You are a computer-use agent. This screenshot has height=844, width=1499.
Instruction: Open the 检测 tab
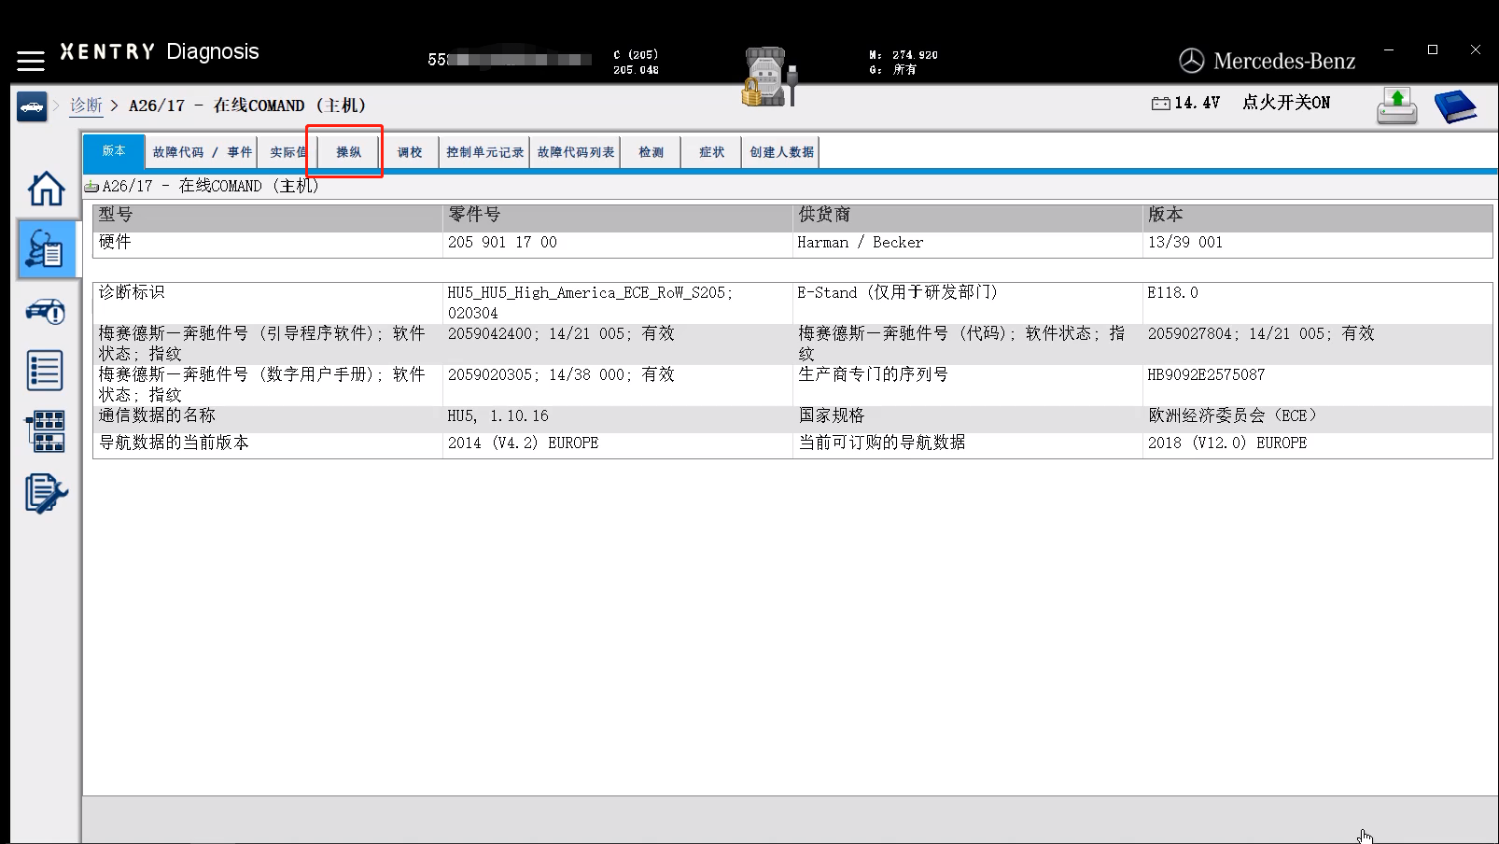pos(651,152)
